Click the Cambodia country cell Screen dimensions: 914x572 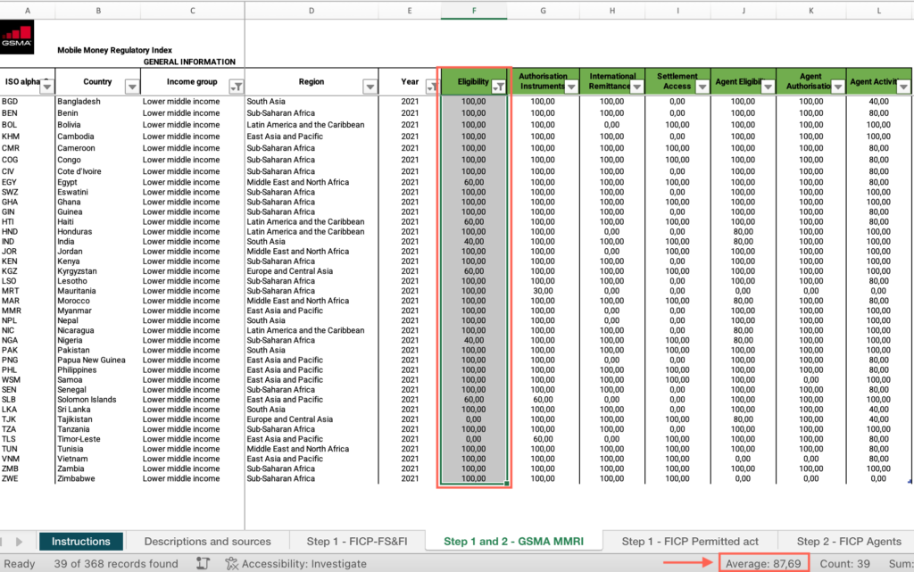[x=97, y=137]
